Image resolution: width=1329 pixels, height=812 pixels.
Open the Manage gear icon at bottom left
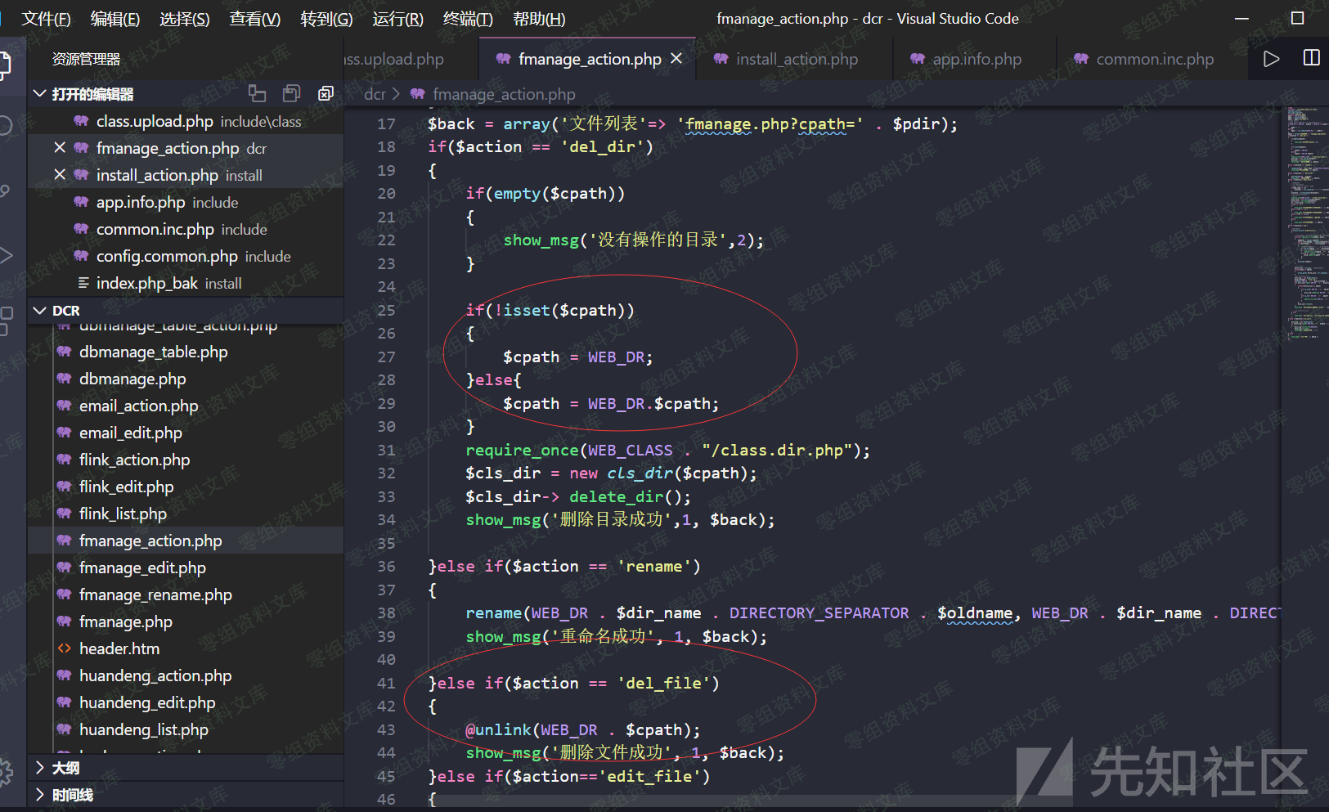[x=5, y=771]
